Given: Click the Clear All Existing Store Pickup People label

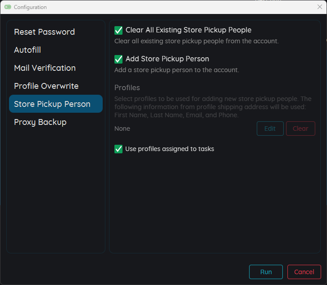Looking at the screenshot, I should (x=188, y=30).
